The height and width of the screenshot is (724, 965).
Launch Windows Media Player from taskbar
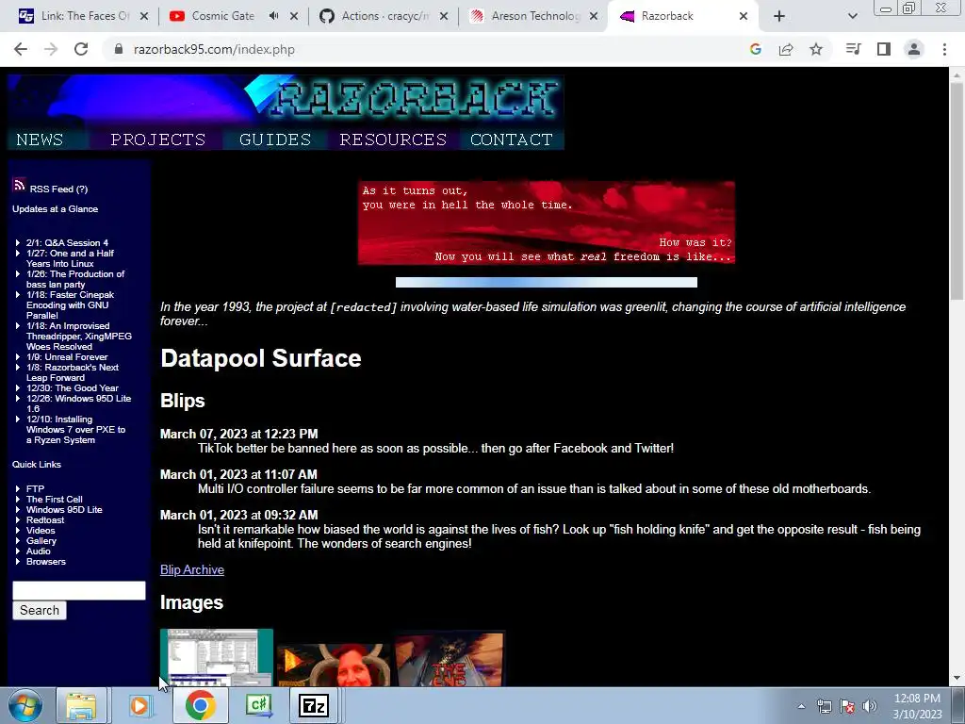139,706
